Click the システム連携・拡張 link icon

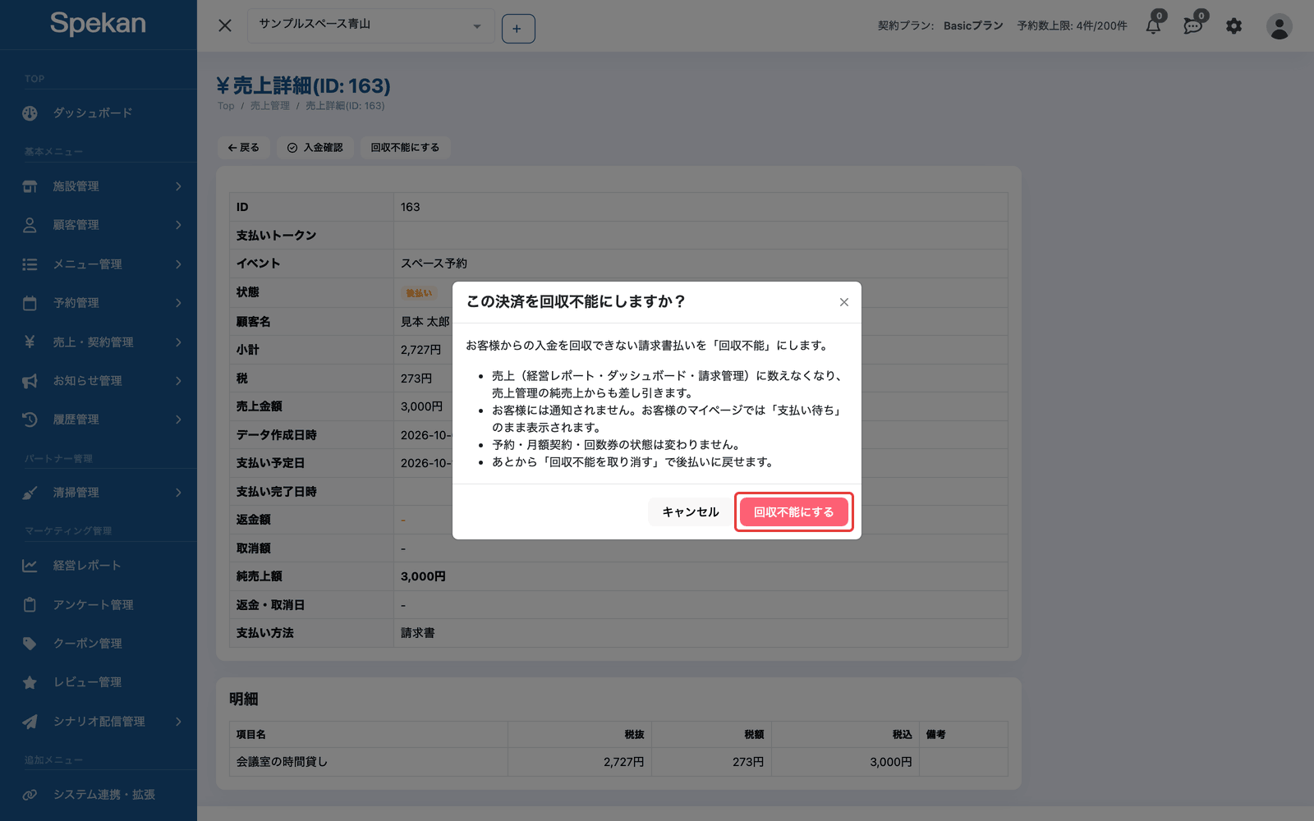coord(30,795)
